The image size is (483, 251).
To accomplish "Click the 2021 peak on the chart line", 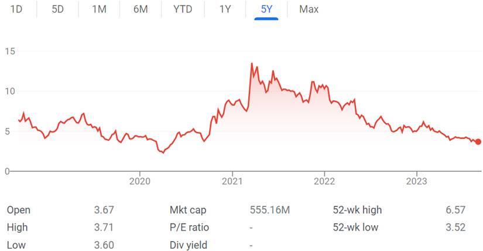I will 252,63.
